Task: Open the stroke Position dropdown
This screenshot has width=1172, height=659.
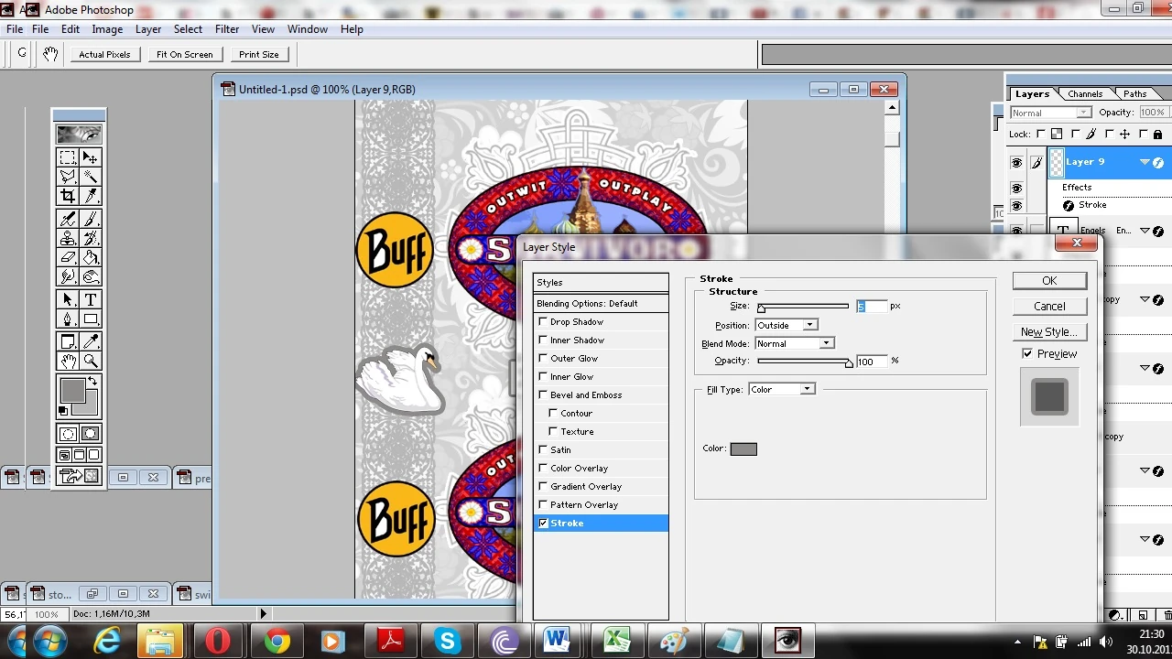Action: 786,325
